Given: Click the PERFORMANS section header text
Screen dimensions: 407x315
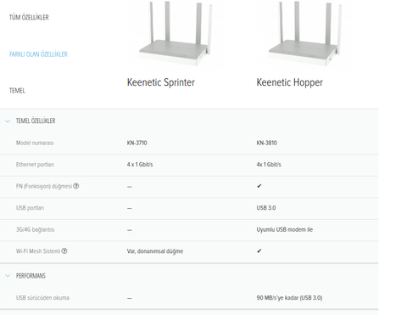Looking at the screenshot, I should 31,276.
